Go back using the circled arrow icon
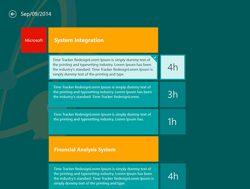 (x=13, y=14)
